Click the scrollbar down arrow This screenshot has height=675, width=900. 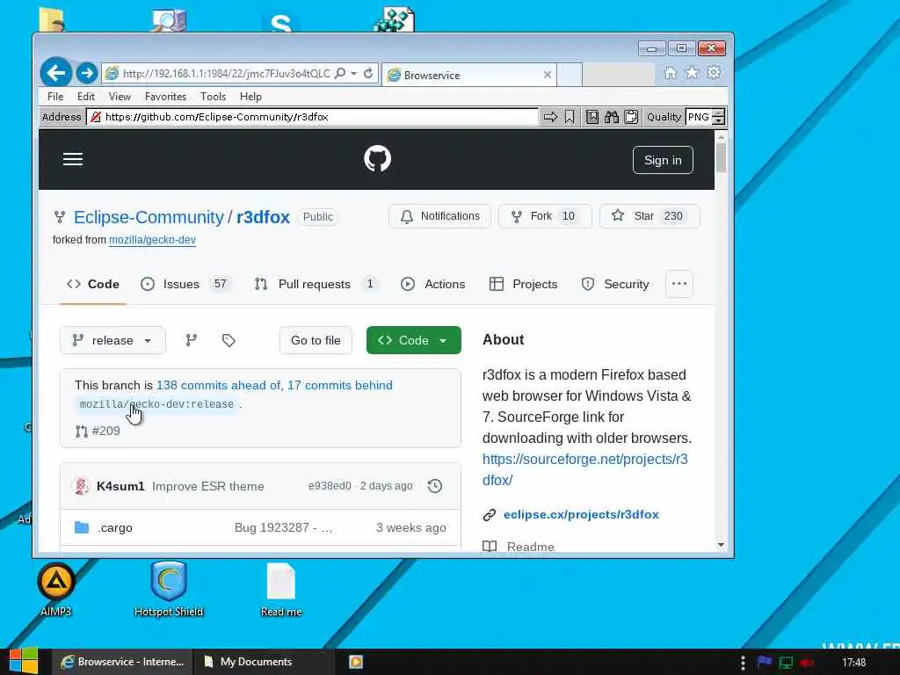721,545
